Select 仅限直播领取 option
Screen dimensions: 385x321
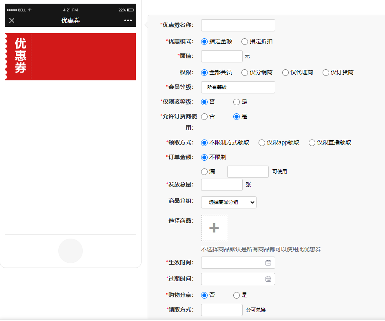pos(312,143)
